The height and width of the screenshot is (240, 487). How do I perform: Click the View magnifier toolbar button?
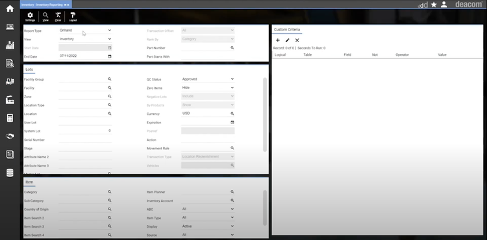click(x=45, y=17)
